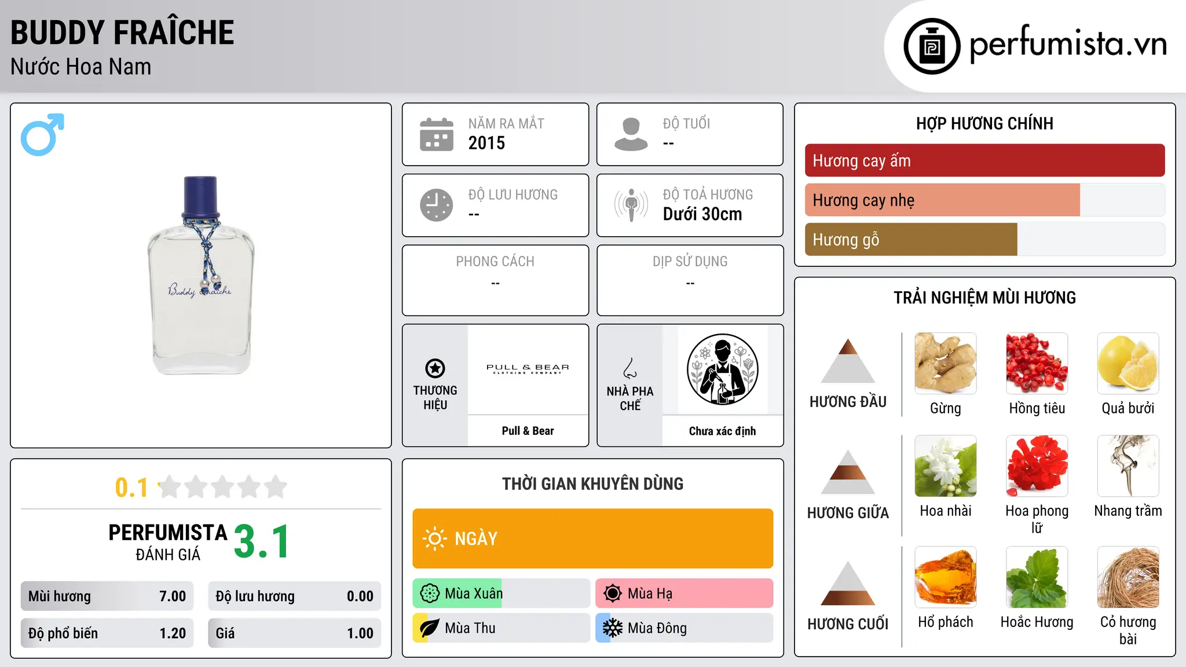Click the person icon beside Độ tuổi
The image size is (1186, 667).
click(x=631, y=134)
